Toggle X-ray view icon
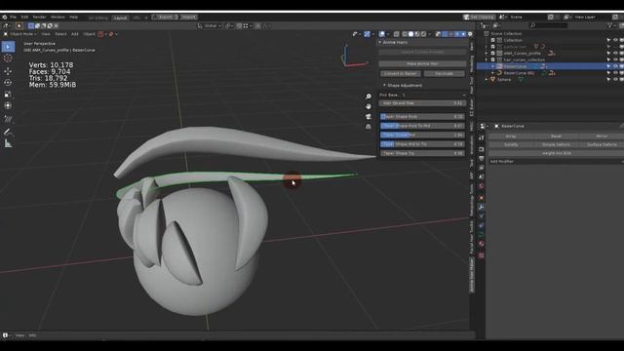Screen dimensions: 624x351 click(x=397, y=34)
